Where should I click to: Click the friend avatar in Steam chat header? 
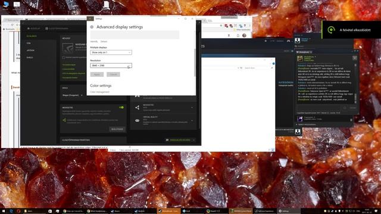click(300, 59)
